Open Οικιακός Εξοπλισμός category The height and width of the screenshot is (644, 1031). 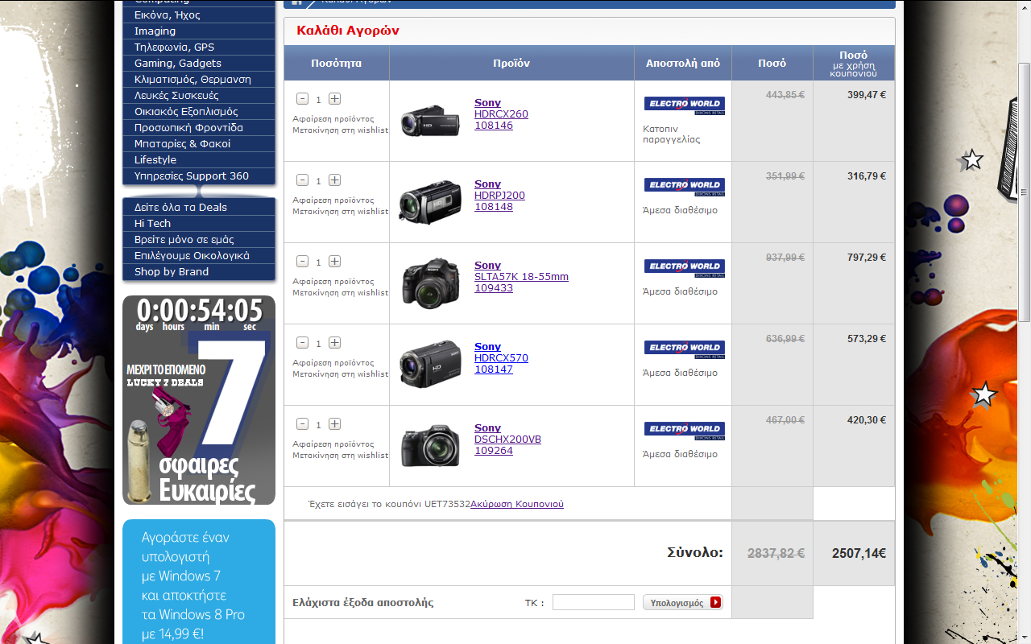tap(199, 111)
